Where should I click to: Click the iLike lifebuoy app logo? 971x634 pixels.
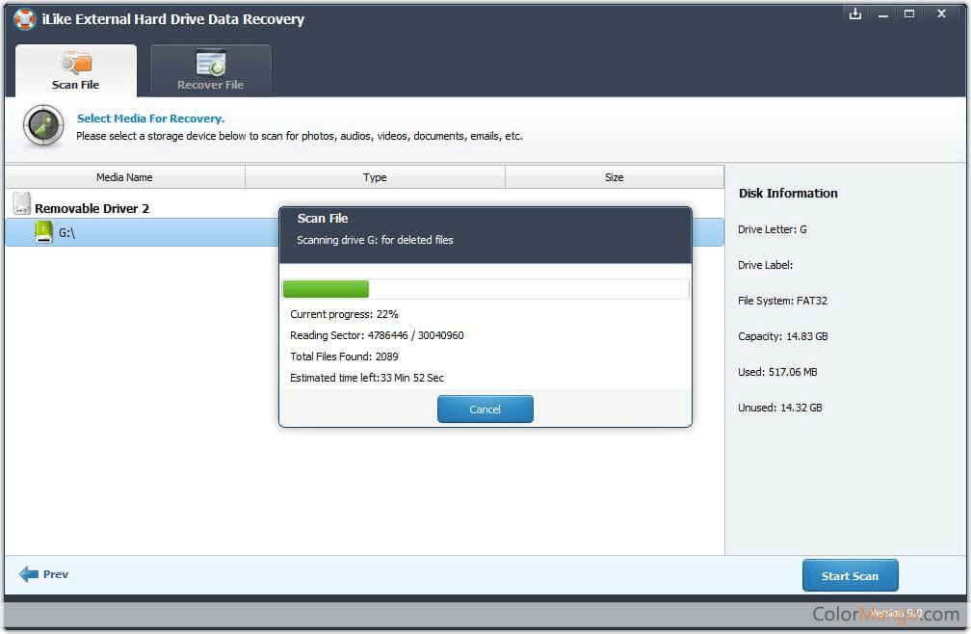point(25,19)
